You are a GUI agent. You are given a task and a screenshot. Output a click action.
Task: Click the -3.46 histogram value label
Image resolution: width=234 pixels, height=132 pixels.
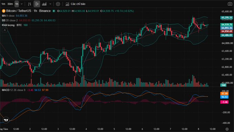[x=224, y=102]
